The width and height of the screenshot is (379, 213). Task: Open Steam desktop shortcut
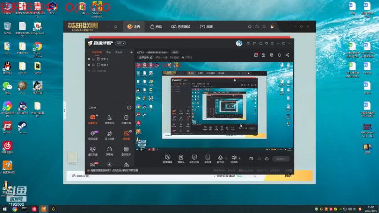coord(22,127)
